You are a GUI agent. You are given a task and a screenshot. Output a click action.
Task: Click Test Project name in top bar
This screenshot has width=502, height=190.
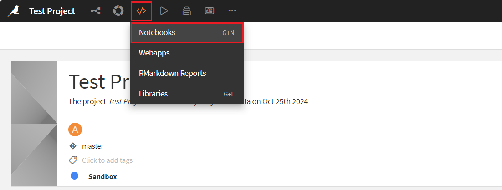tap(52, 11)
